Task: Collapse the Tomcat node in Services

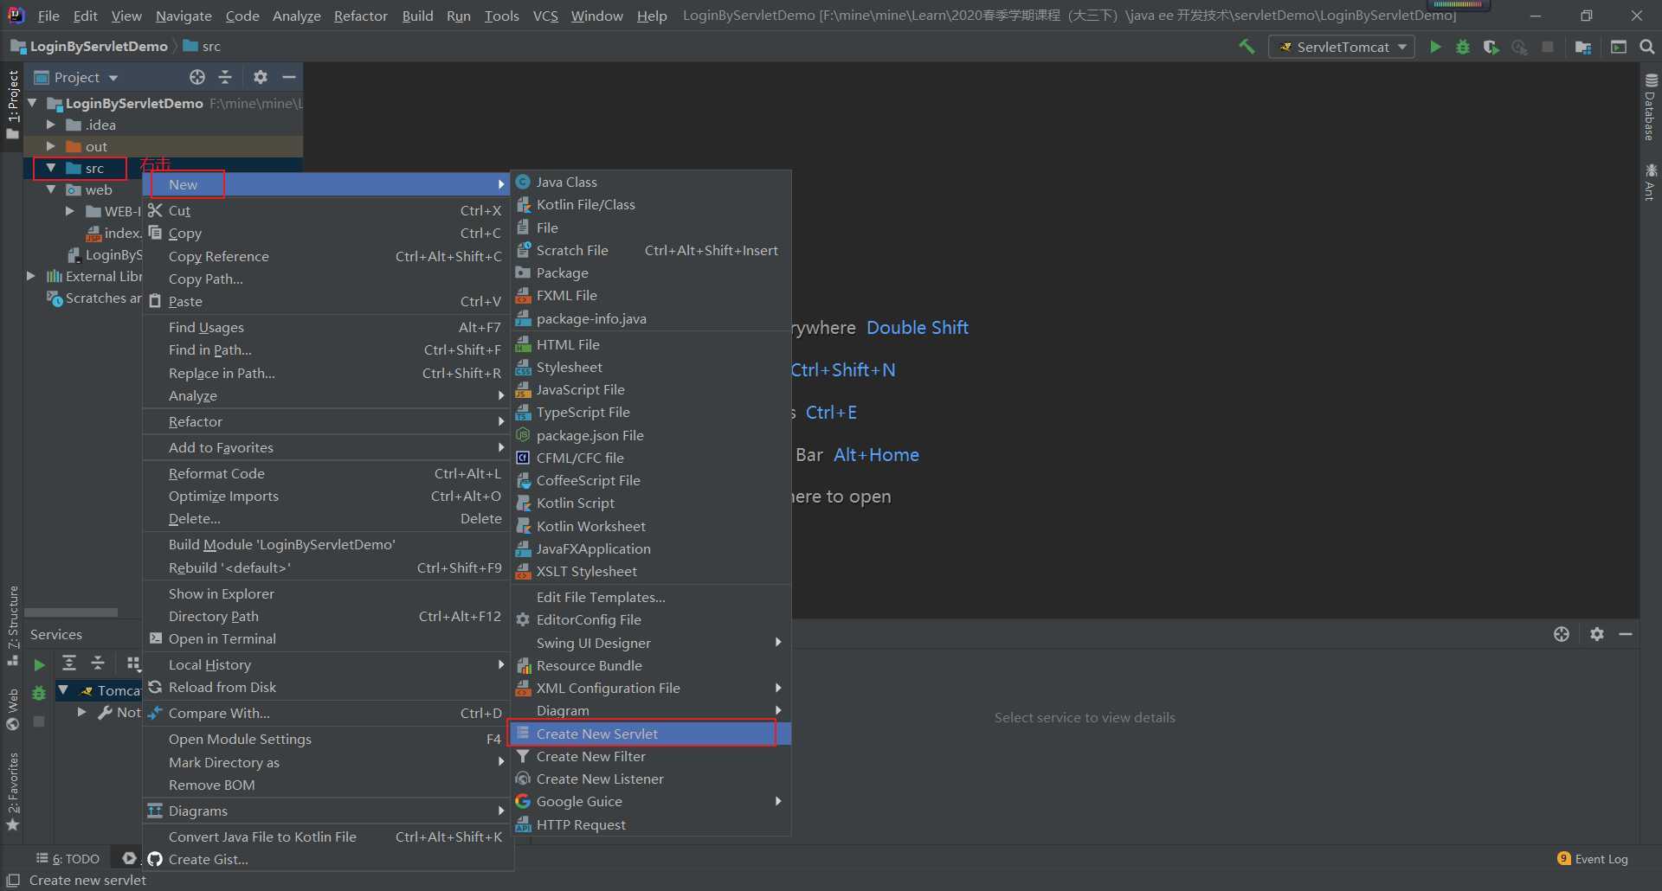Action: [63, 689]
